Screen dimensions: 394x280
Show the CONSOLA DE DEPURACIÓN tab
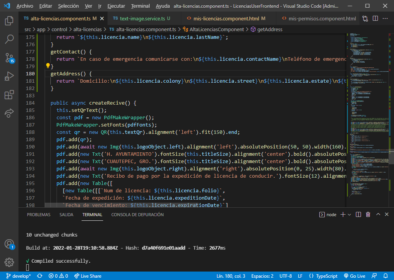click(137, 215)
